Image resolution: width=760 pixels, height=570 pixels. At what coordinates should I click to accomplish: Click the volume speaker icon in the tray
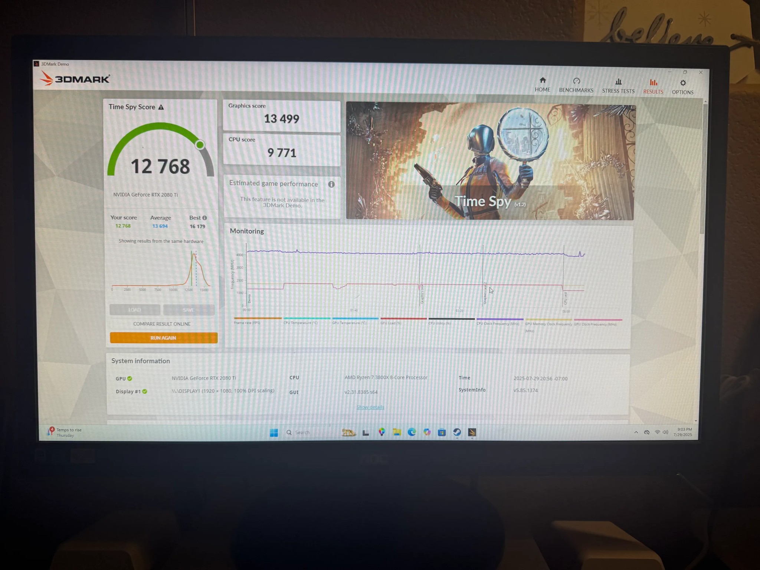click(665, 432)
